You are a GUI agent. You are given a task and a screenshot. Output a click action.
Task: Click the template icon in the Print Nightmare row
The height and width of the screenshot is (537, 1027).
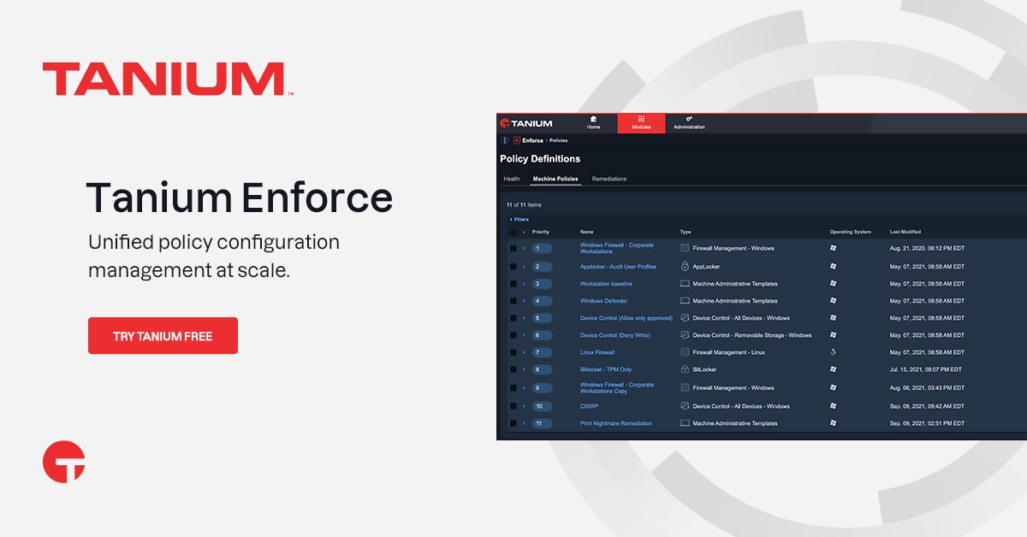[x=685, y=422]
